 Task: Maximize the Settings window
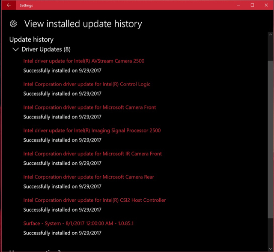tap(252, 5)
